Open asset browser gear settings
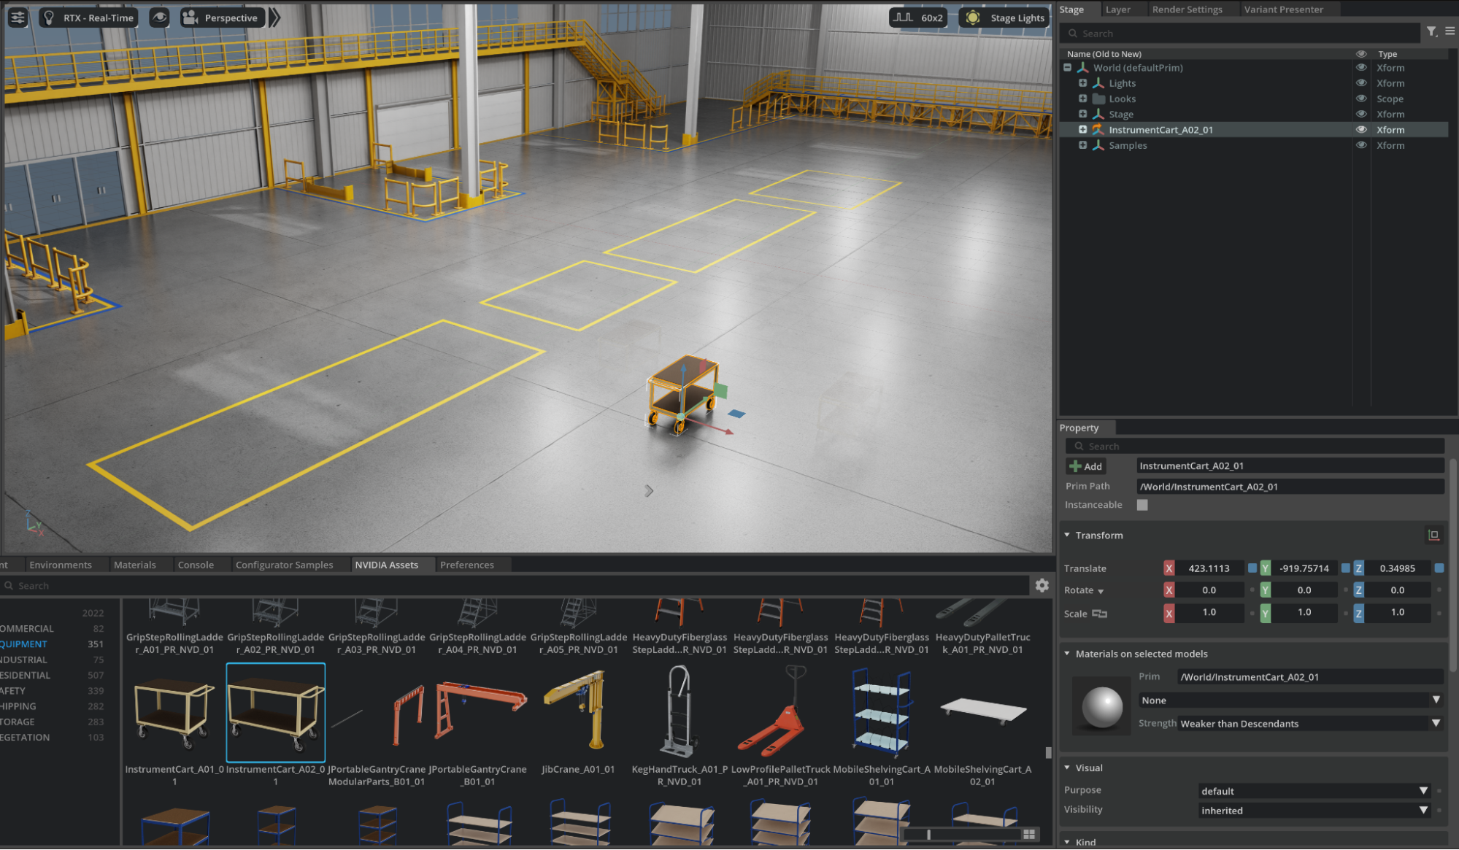Image resolution: width=1459 pixels, height=850 pixels. click(x=1042, y=585)
